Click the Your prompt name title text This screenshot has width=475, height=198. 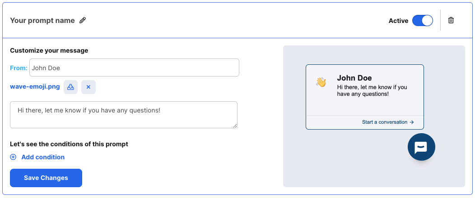point(42,21)
